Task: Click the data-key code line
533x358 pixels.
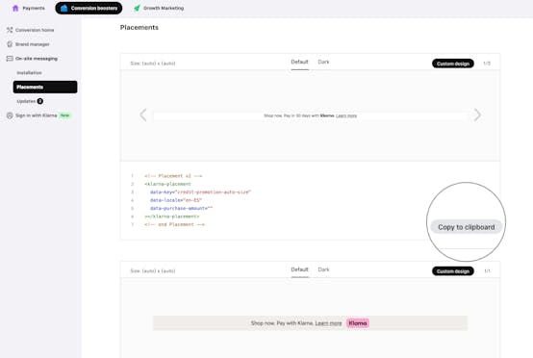Action: 200,192
